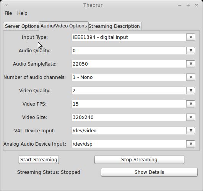Open the Audio SampleRate dropdown arrow
Image resolution: width=203 pixels, height=191 pixels.
click(x=190, y=64)
